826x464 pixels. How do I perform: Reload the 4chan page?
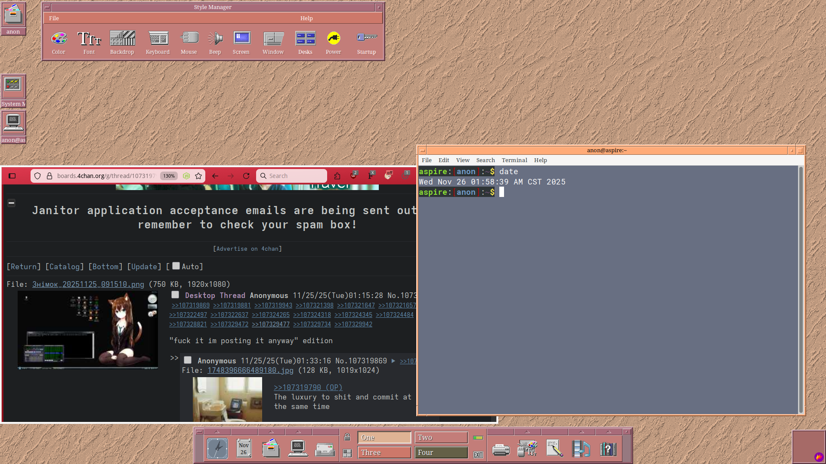point(246,176)
